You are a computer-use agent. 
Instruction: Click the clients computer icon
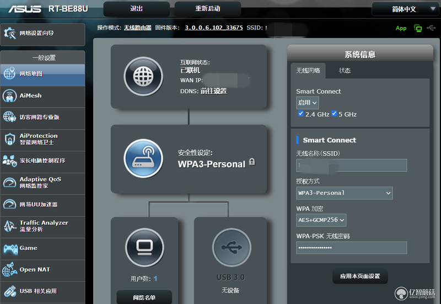pos(144,248)
